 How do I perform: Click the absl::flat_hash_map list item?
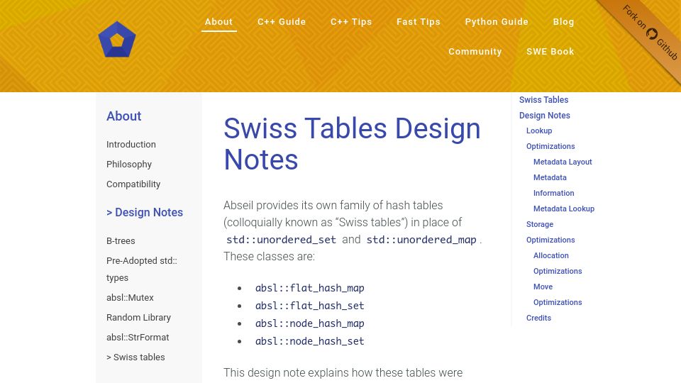click(x=310, y=288)
